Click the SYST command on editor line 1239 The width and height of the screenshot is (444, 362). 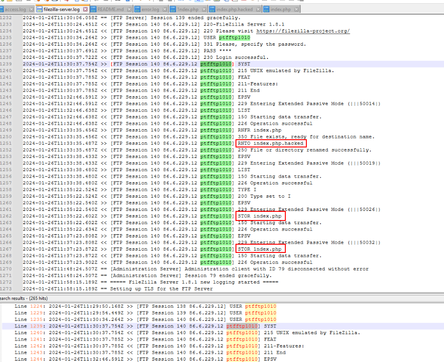[244, 64]
